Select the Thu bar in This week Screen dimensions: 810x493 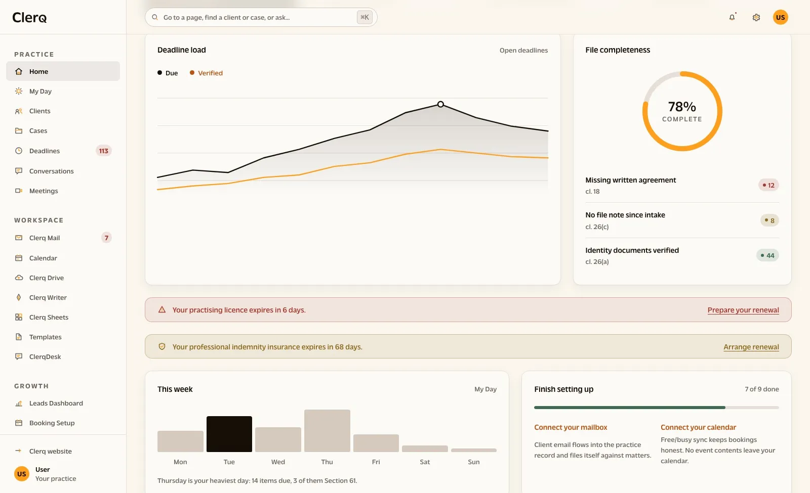tap(327, 431)
